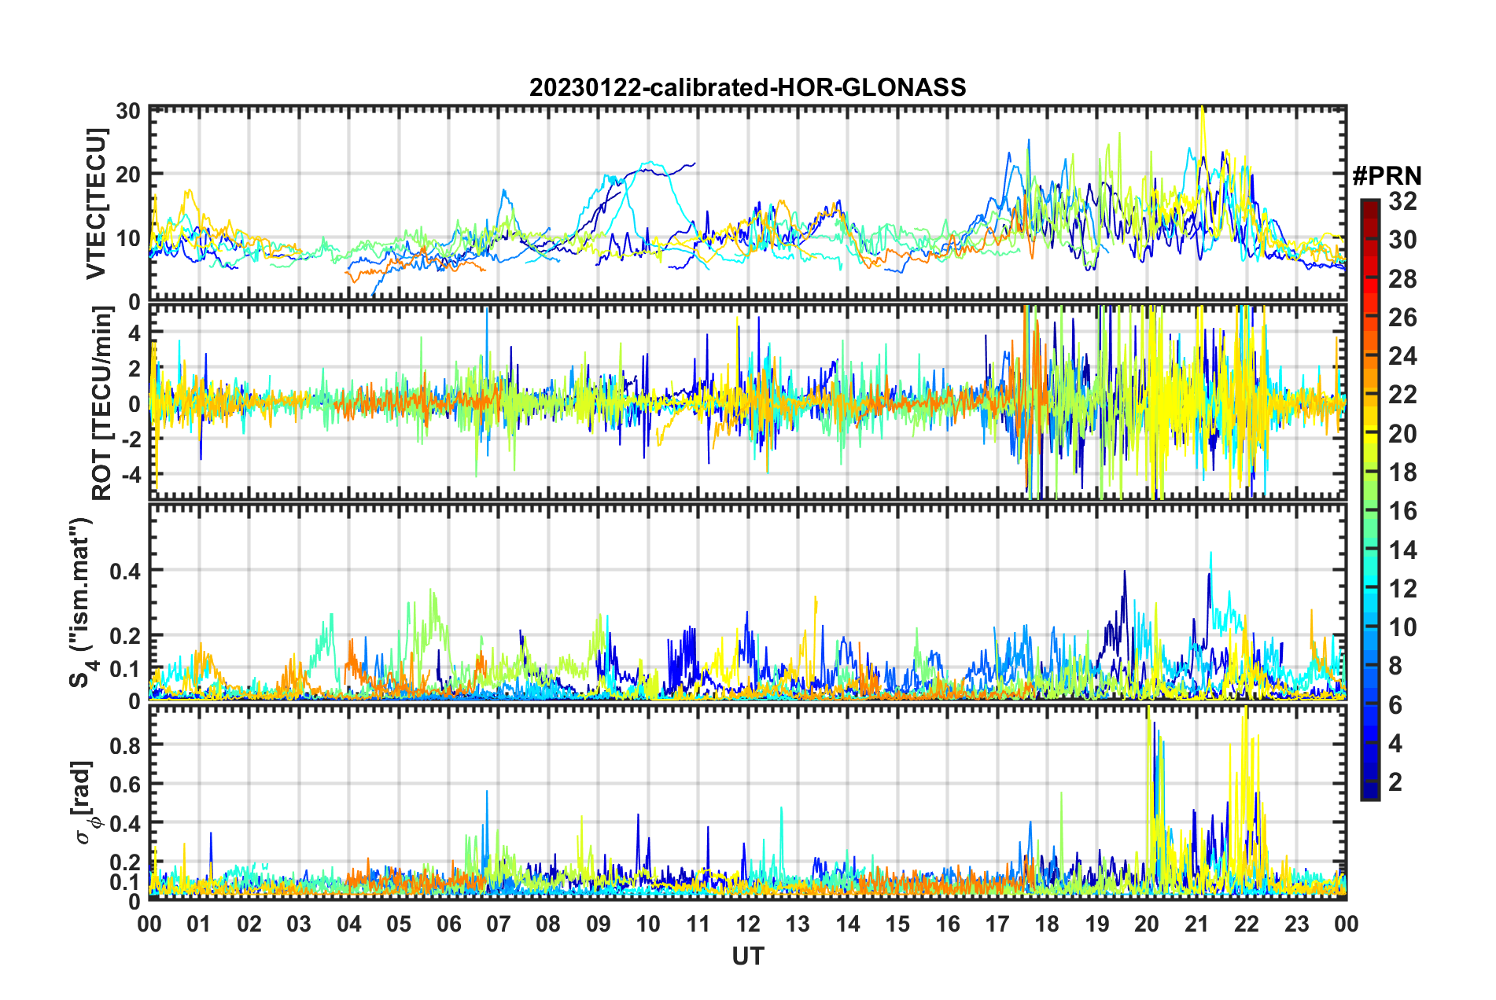Click UT hour label 21
Viewport: 1496px width, 1000px height.
point(1196,924)
